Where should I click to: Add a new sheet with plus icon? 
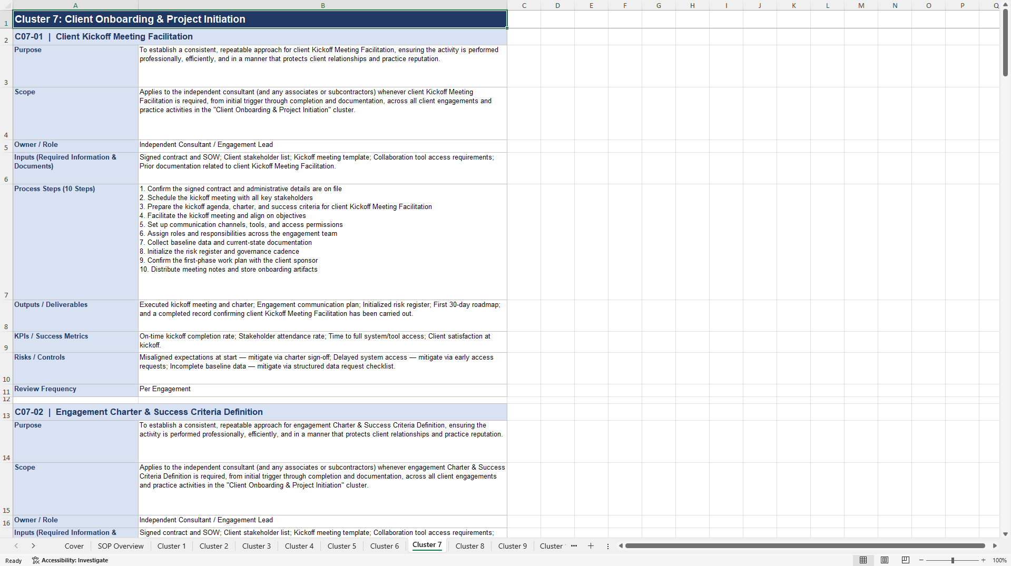591,546
